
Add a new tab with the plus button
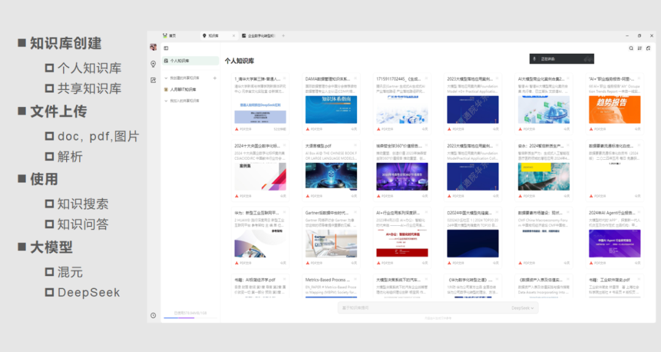click(283, 36)
